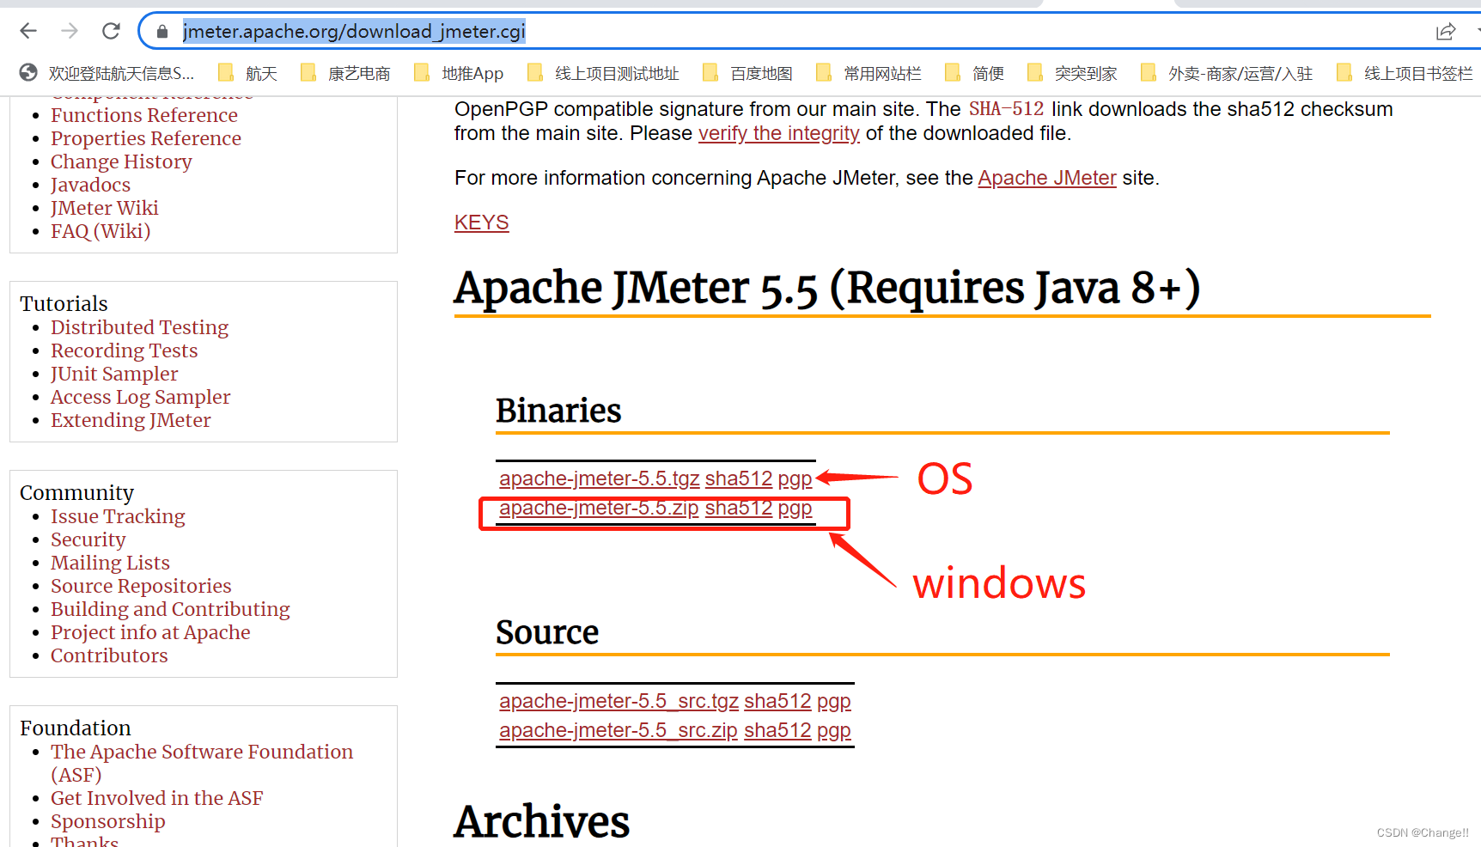Open the FAQ (Wiki) link
Screen dimensions: 1481x847
click(x=101, y=231)
